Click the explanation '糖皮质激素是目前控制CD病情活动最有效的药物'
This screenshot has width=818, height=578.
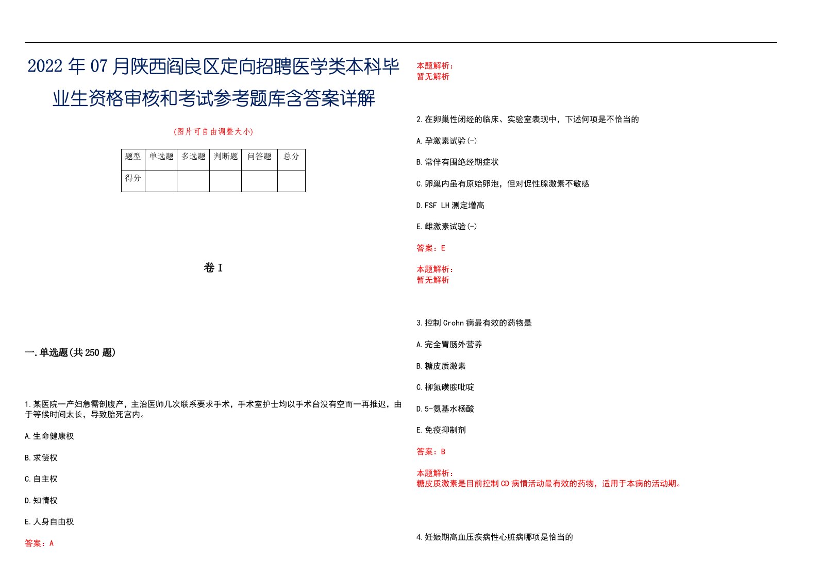point(550,484)
